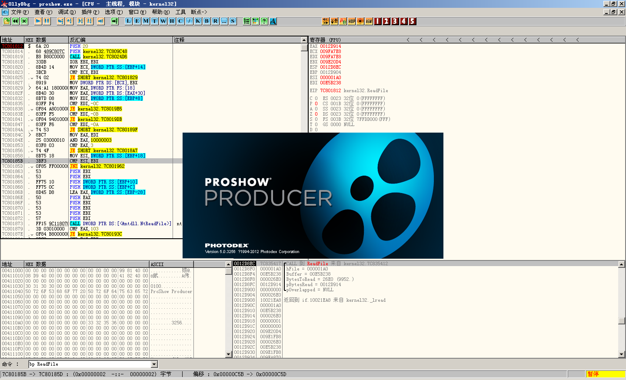This screenshot has height=380, width=626.
Task: Toggle the C flag value in registers
Action: pos(316,98)
